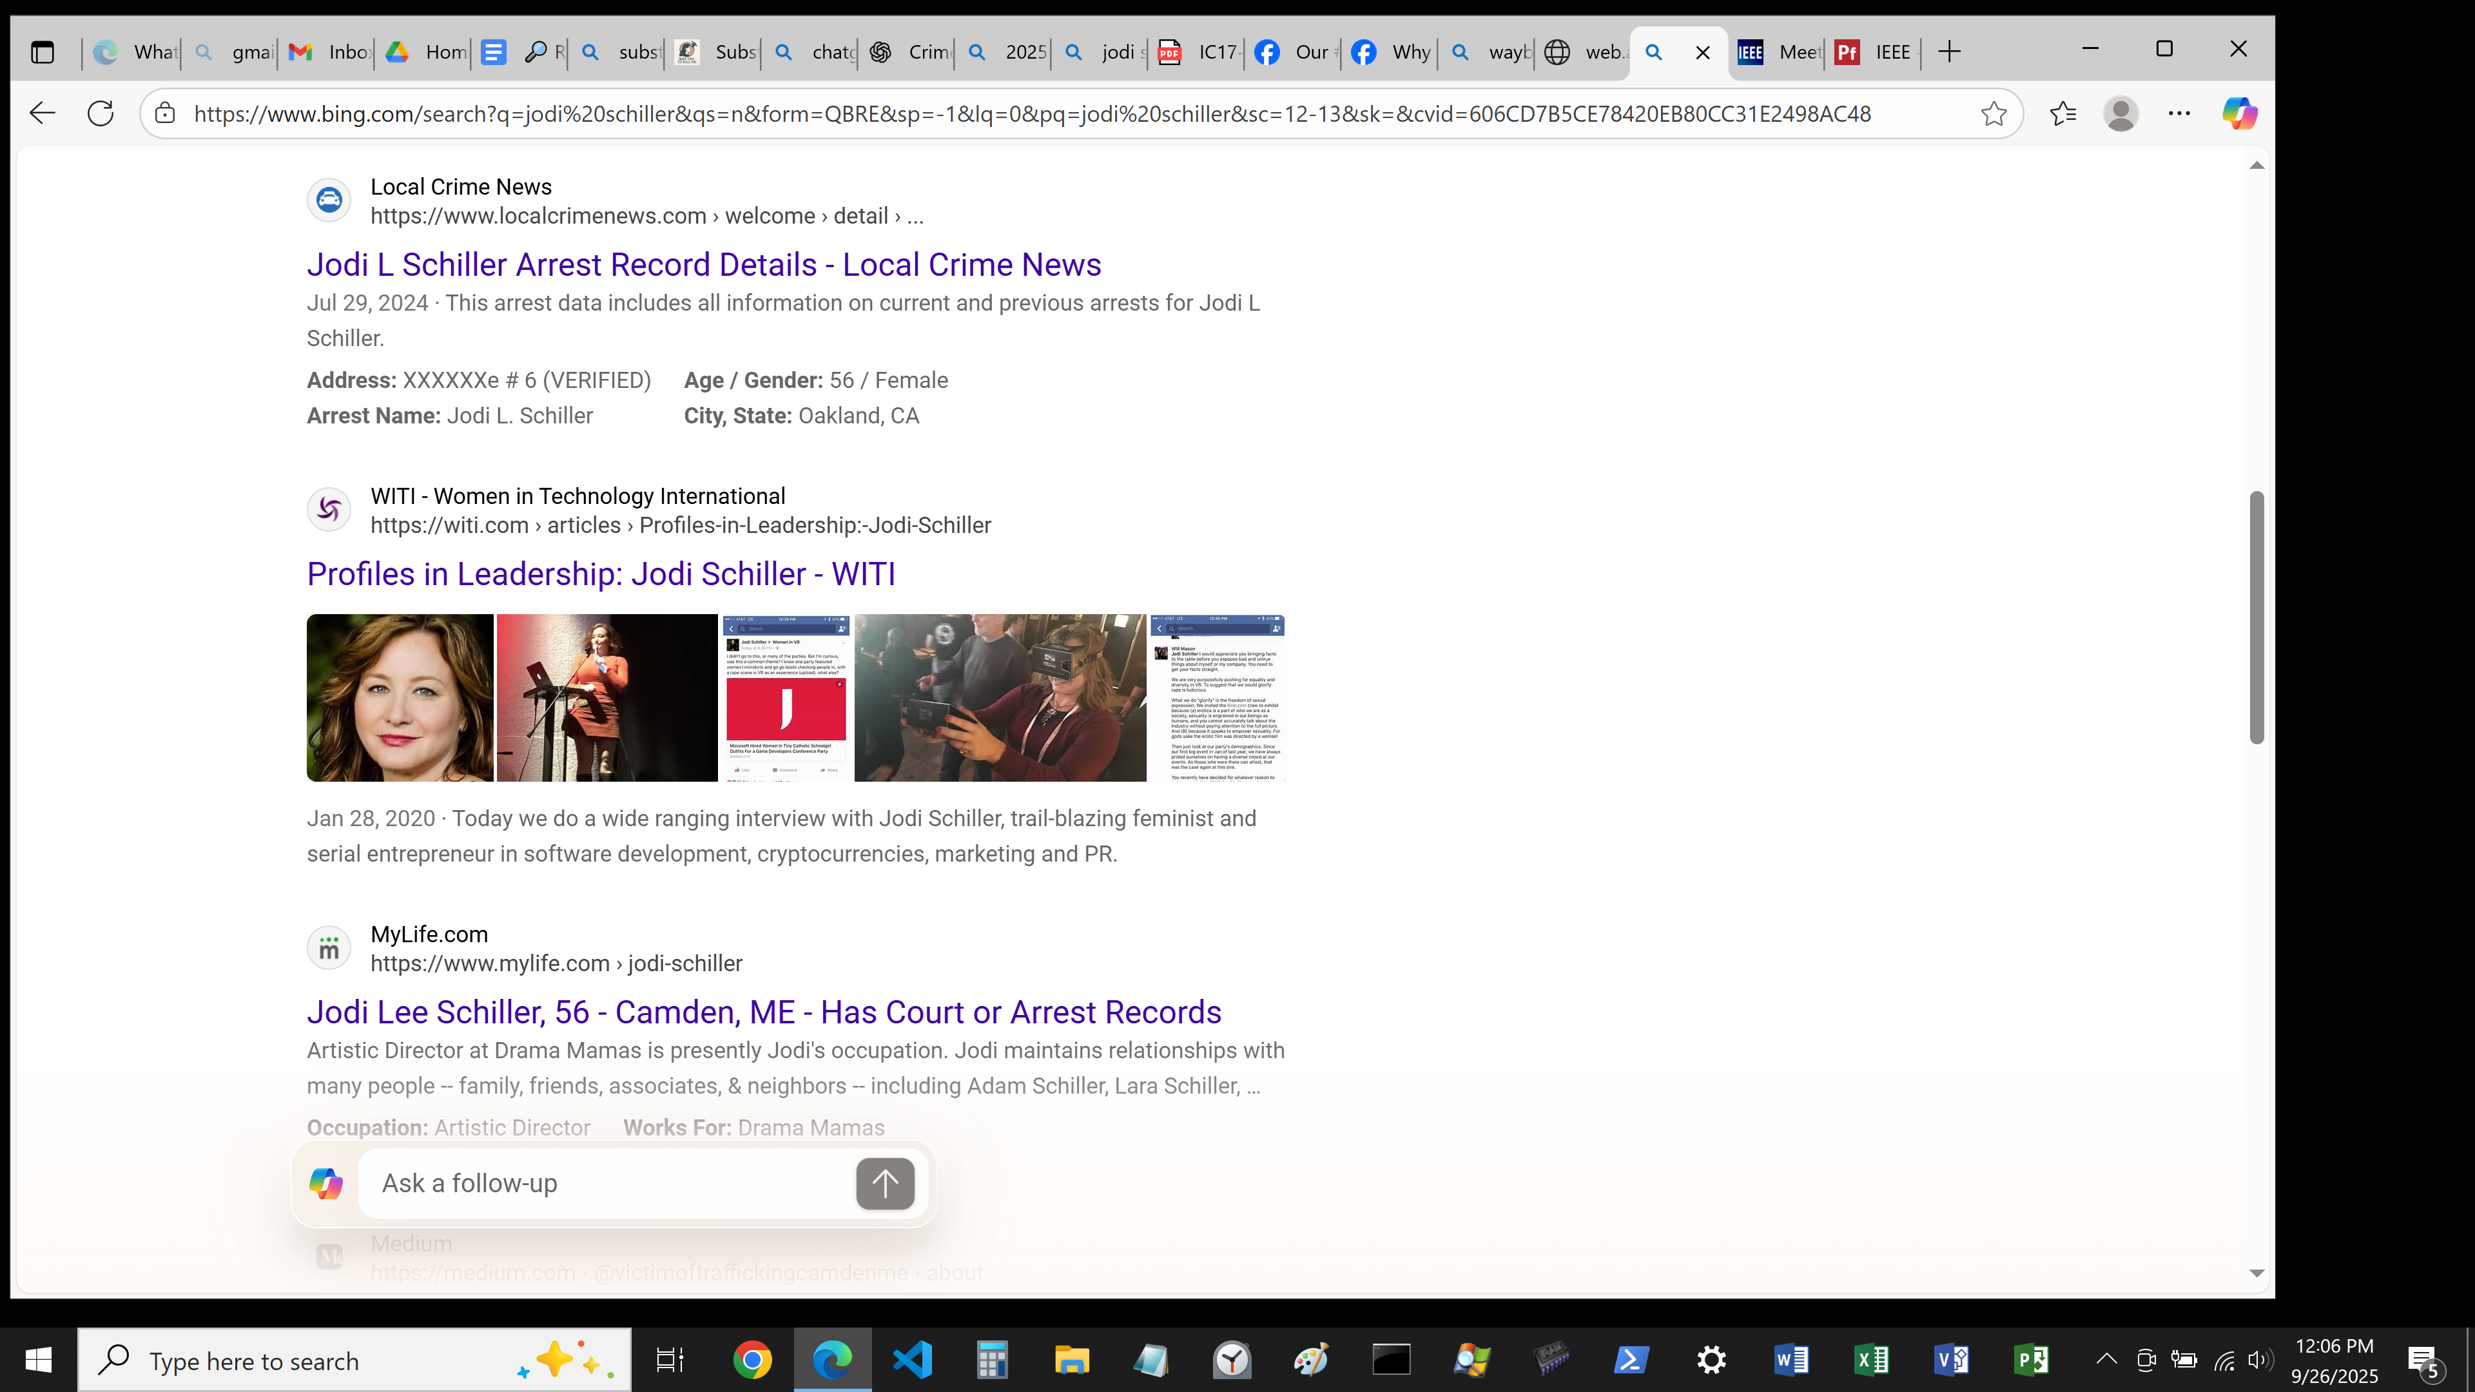2475x1392 pixels.
Task: Open new tab plus button
Action: 1950,52
